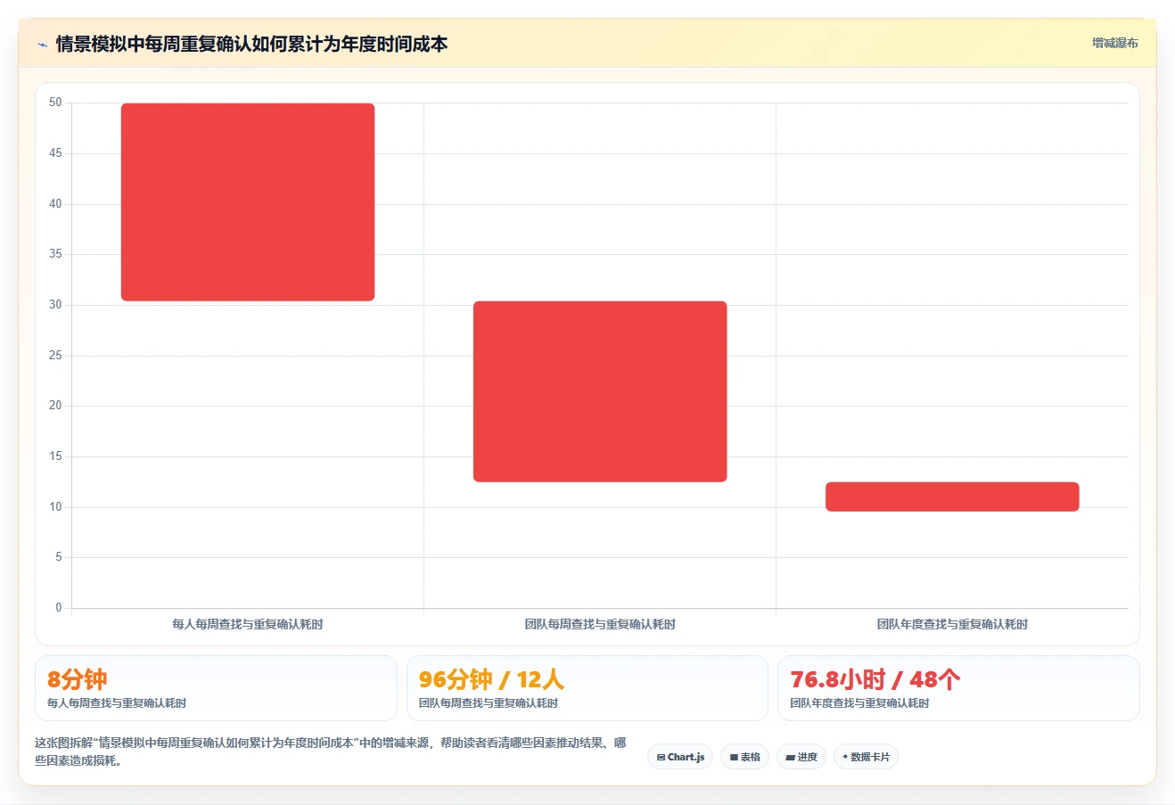Click the chart title 情景模拟中每周重复确认如何累计为年度时间成本
This screenshot has width=1175, height=805.
point(251,44)
